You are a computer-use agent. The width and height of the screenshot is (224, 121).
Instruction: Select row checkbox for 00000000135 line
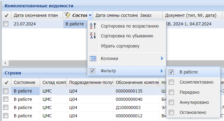[x=6, y=91]
